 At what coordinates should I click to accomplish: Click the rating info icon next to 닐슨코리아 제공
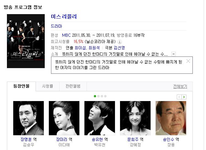tap(120, 42)
